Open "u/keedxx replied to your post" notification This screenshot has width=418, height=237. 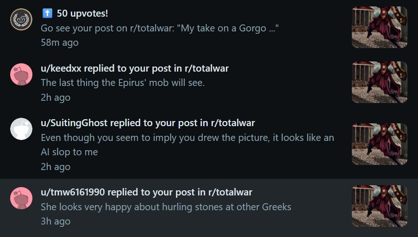(x=135, y=68)
